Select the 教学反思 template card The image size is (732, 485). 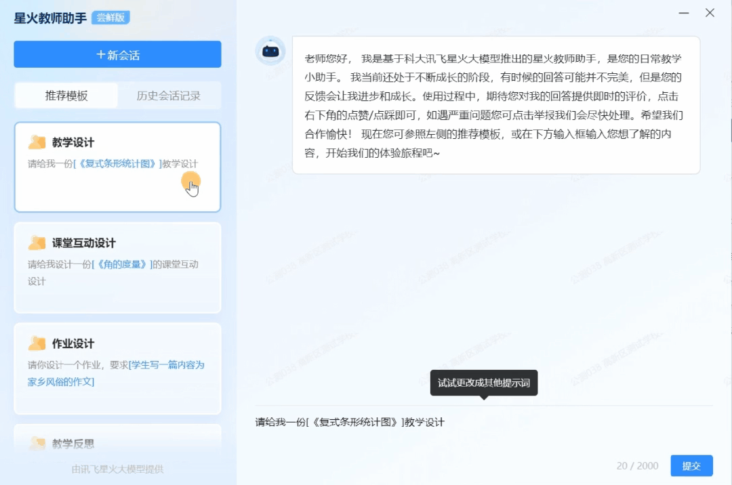click(117, 442)
